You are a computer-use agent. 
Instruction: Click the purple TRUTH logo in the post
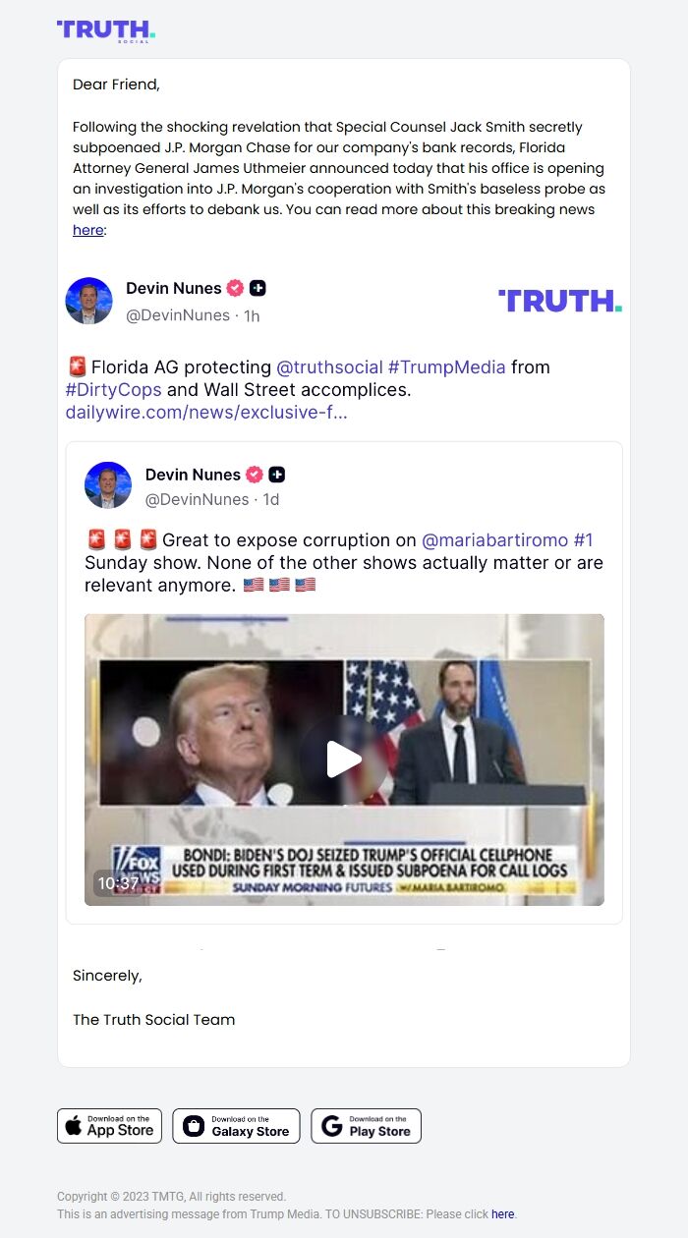[560, 301]
